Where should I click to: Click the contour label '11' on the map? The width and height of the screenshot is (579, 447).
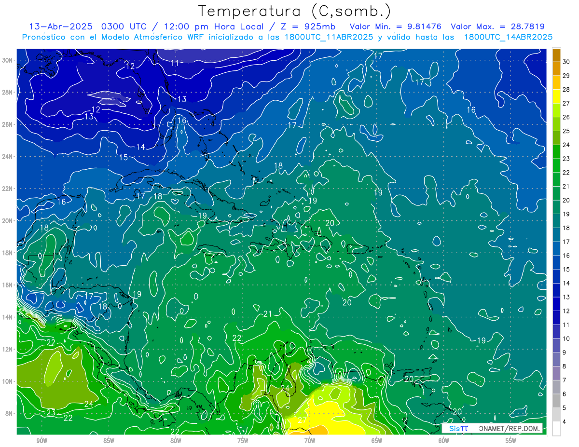[x=175, y=63]
